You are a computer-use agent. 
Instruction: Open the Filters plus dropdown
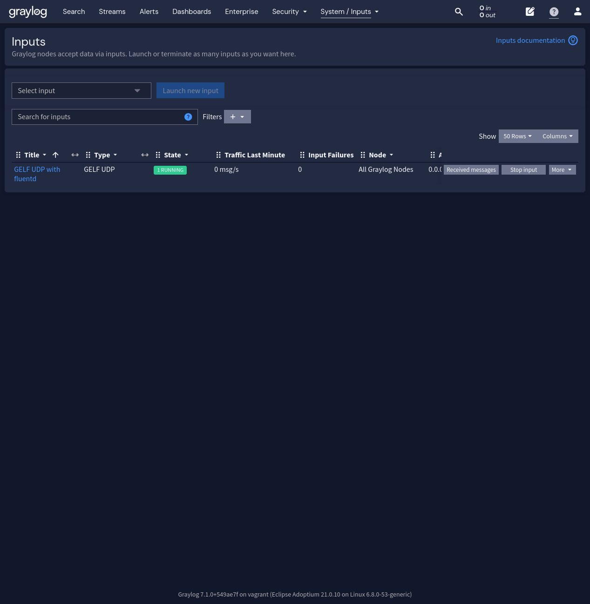[x=237, y=117]
